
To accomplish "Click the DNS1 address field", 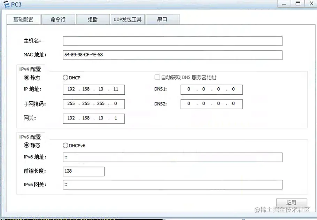I will [211, 90].
